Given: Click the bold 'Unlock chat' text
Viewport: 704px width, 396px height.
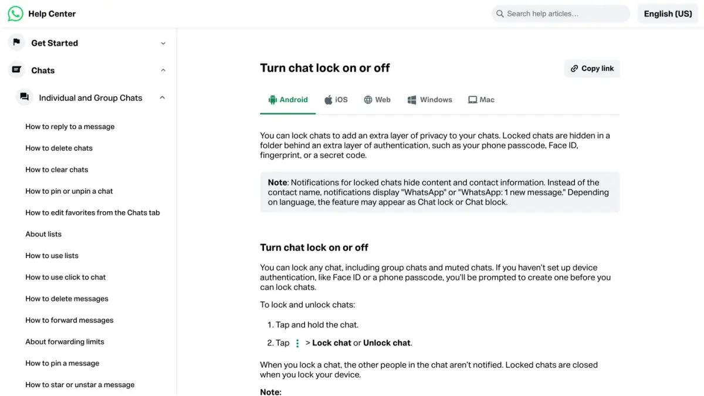Looking at the screenshot, I should tap(387, 343).
